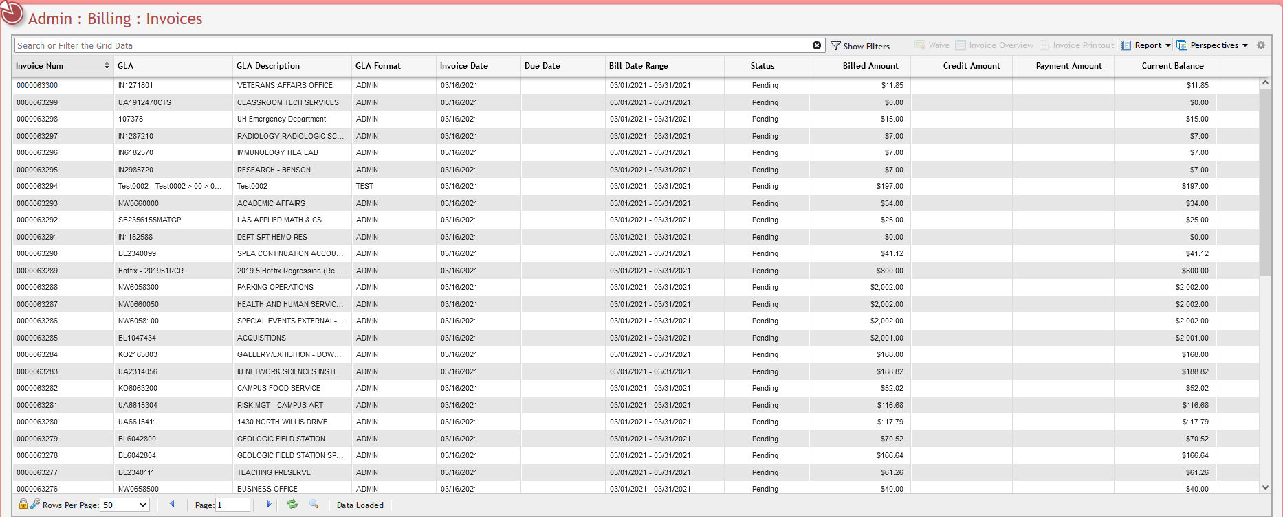
Task: Go to the previous page arrow
Action: tap(172, 505)
